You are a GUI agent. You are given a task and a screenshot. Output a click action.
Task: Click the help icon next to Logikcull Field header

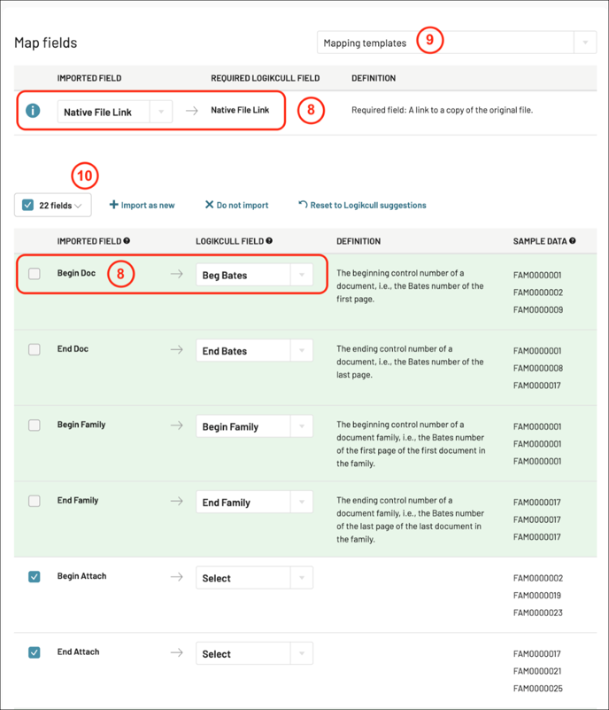[269, 241]
